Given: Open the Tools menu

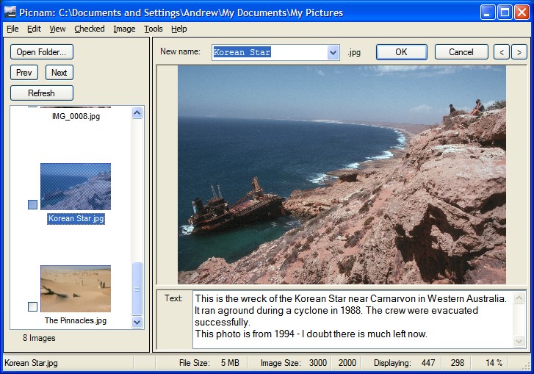Looking at the screenshot, I should [x=154, y=29].
